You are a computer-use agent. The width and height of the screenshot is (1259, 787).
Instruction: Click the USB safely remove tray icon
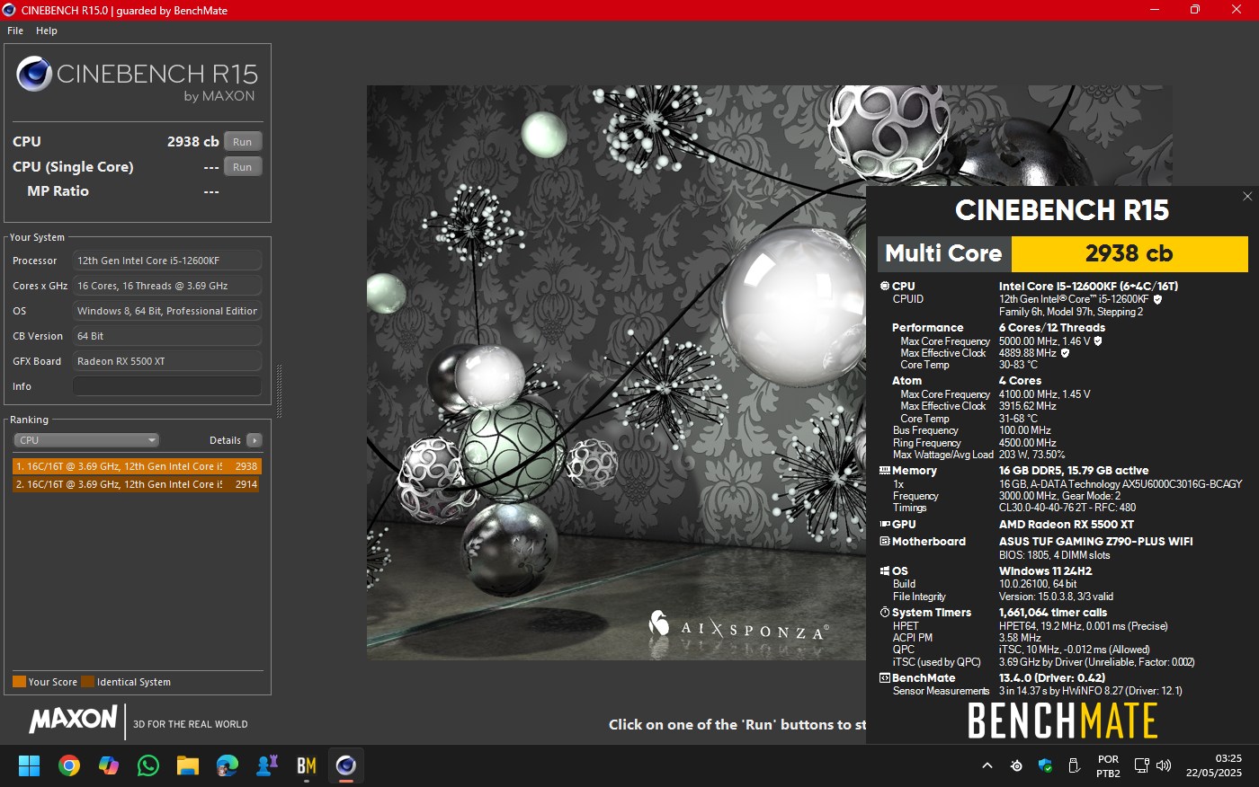click(x=1074, y=765)
